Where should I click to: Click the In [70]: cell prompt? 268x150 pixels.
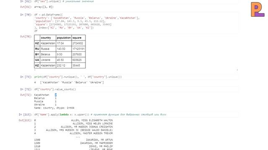pyautogui.click(x=26, y=15)
